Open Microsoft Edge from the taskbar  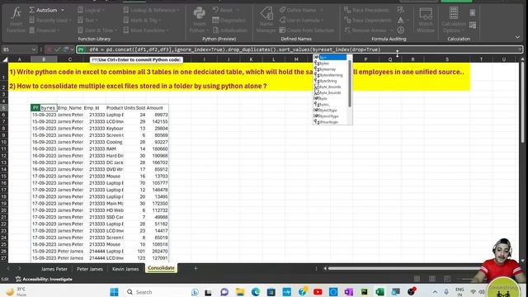point(256,292)
